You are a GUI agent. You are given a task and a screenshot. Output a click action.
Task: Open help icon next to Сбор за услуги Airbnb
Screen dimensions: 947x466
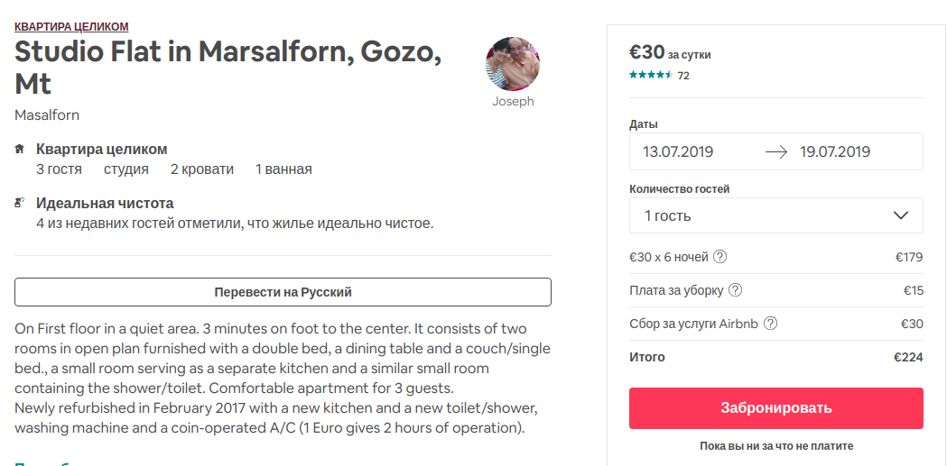coord(770,324)
